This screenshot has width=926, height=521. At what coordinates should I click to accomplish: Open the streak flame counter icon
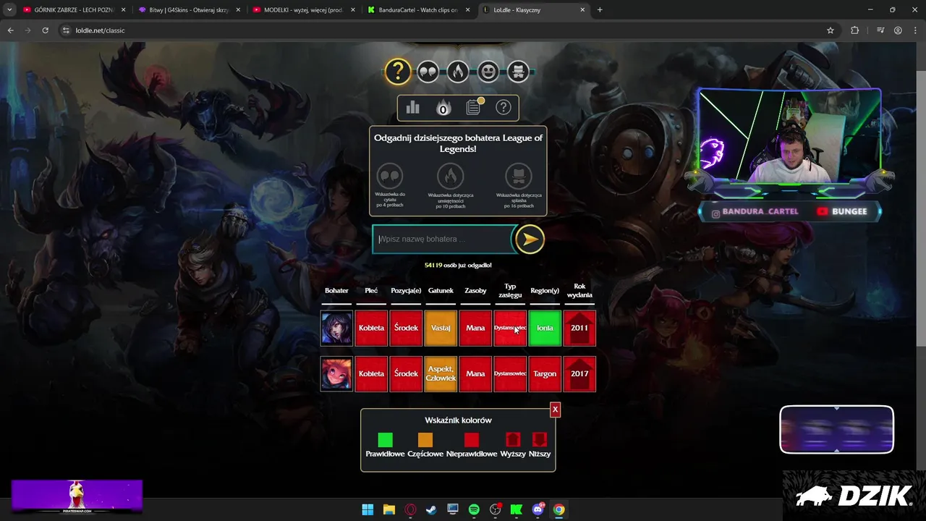(443, 108)
